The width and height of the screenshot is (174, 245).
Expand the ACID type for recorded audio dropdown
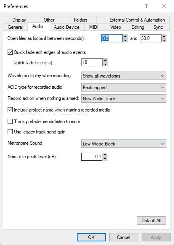pos(124,88)
